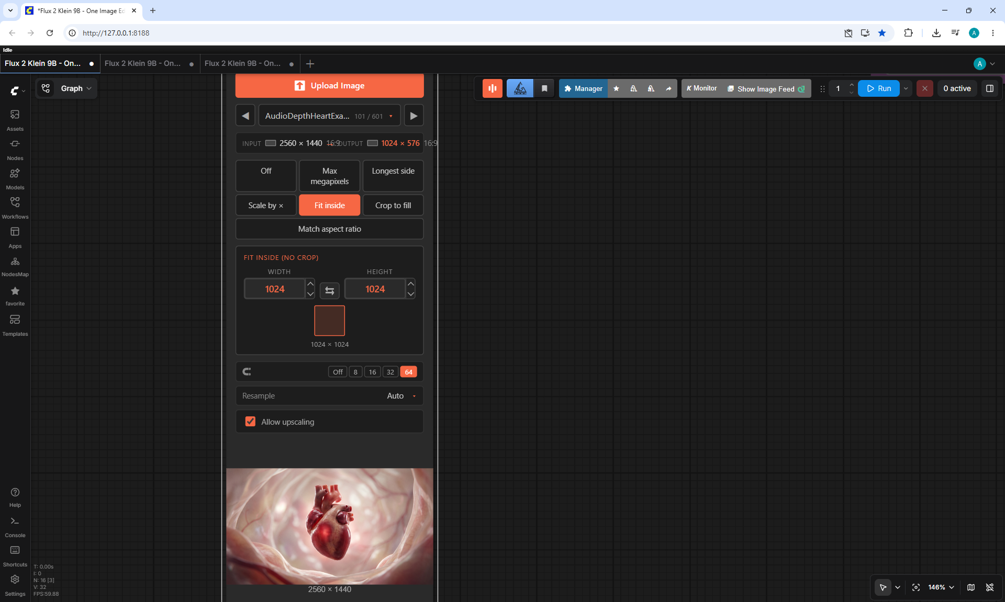Toggle the right side panel icon
Screen dimensions: 1005x602
coord(990,88)
